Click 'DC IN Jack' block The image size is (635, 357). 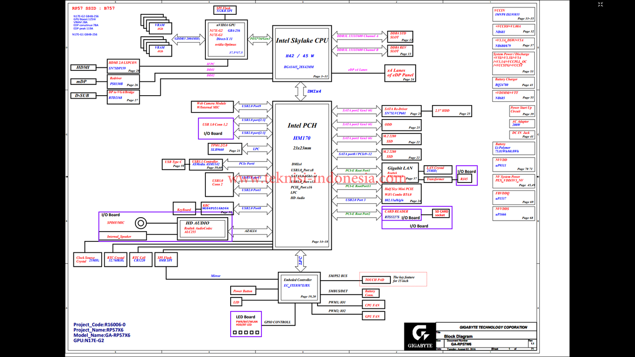point(522,134)
